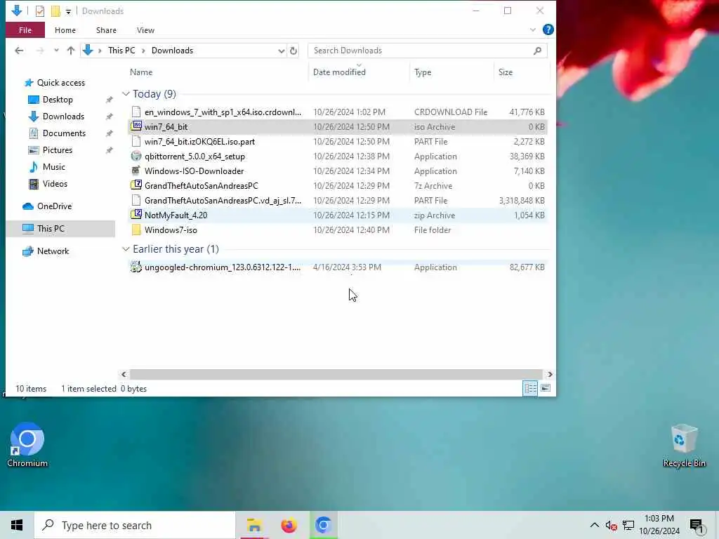Click Downloads in the address breadcrumb

click(172, 51)
